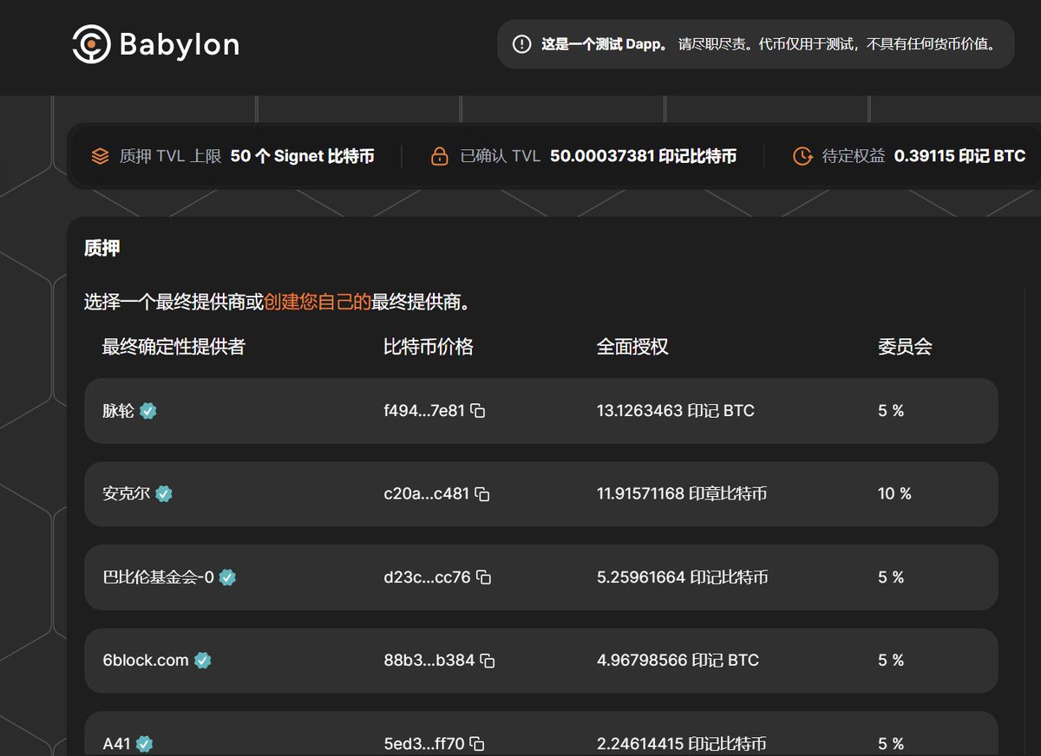Image resolution: width=1041 pixels, height=756 pixels.
Task: Click the 50 个 Signet 比特币 value
Action: [303, 156]
